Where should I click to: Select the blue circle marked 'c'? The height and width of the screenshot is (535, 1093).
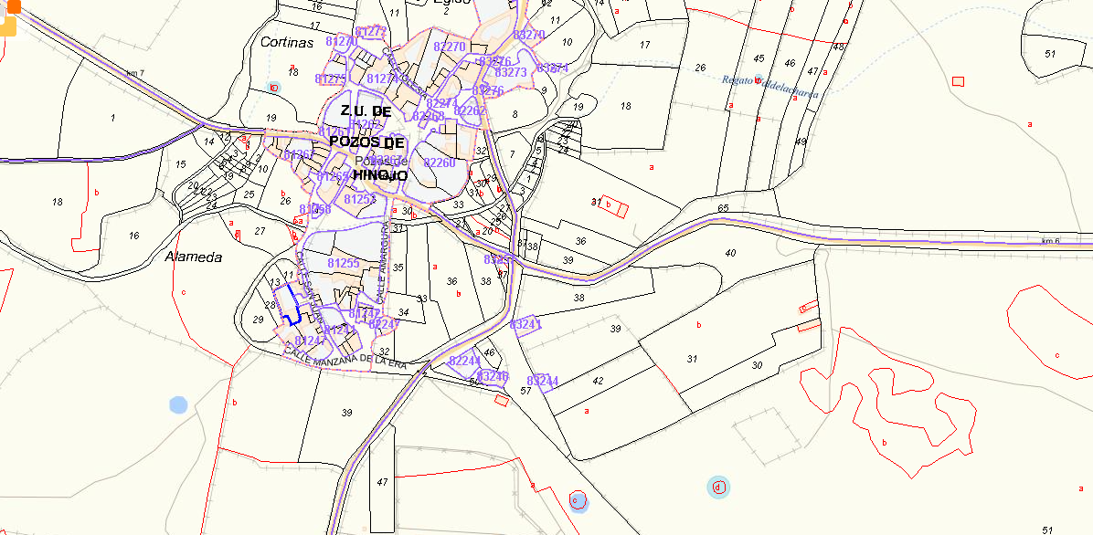tap(577, 500)
